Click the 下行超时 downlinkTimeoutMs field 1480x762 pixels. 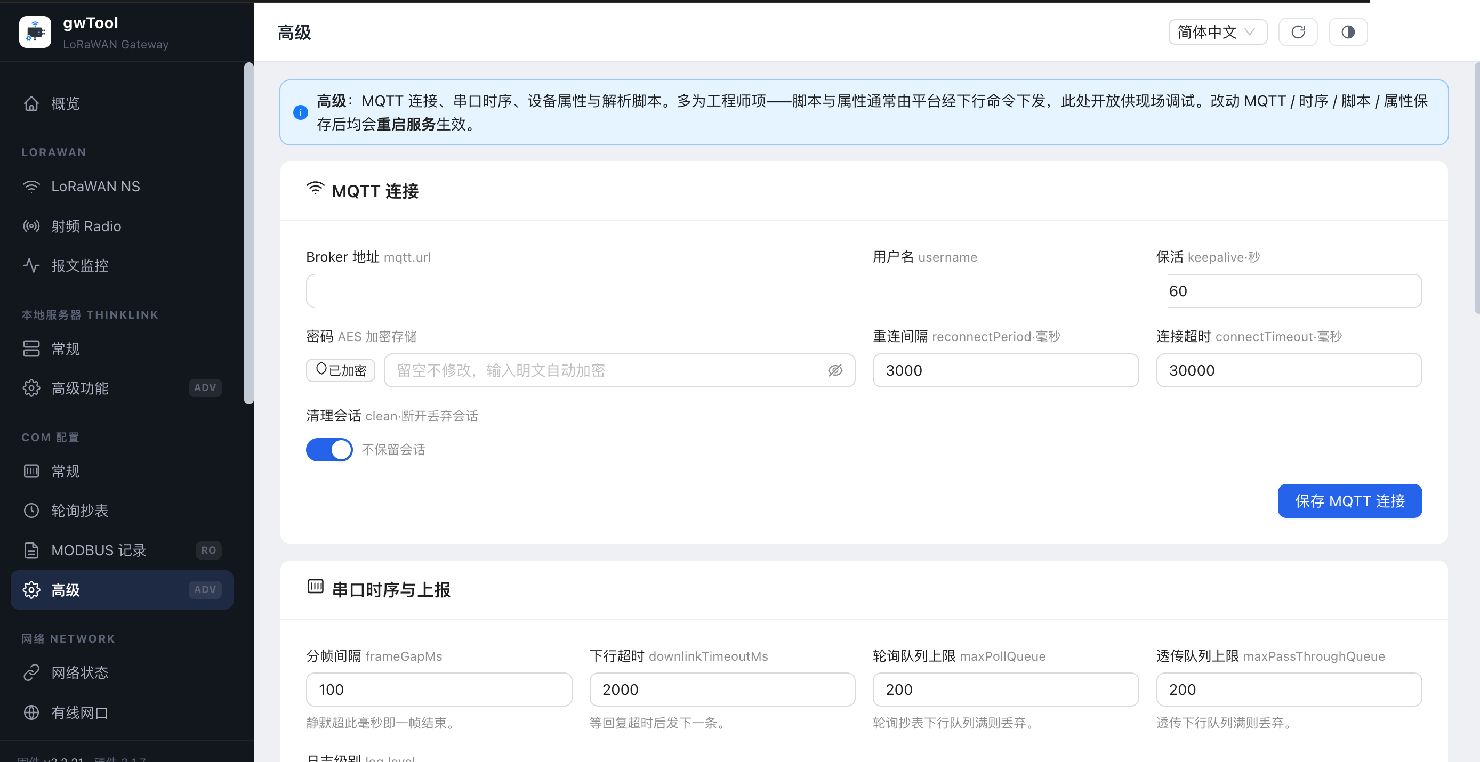[x=722, y=690]
